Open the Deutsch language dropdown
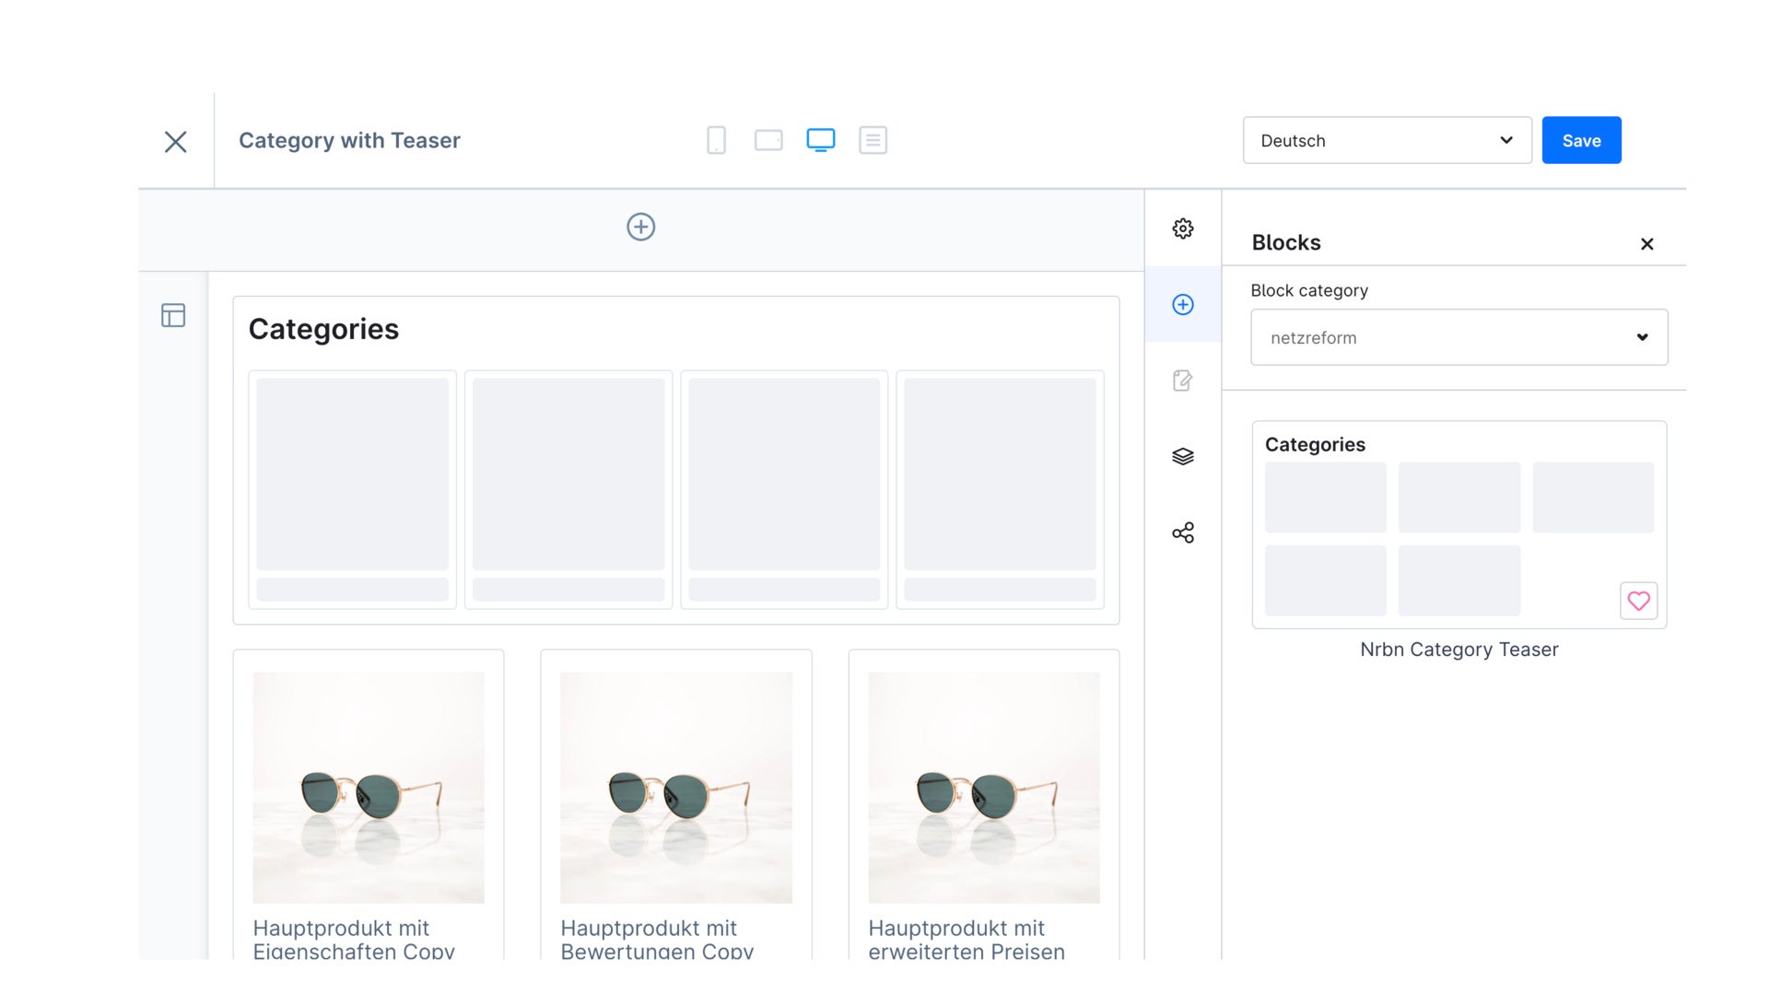Image resolution: width=1769 pixels, height=995 pixels. tap(1387, 140)
